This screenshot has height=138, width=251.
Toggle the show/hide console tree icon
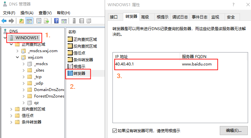[29, 21]
